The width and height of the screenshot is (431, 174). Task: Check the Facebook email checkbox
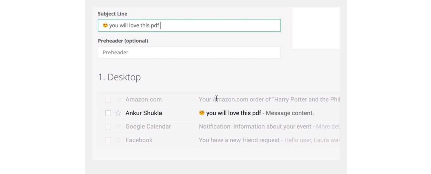108,140
